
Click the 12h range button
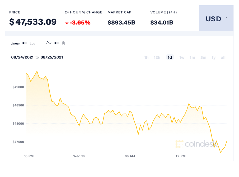(157, 57)
